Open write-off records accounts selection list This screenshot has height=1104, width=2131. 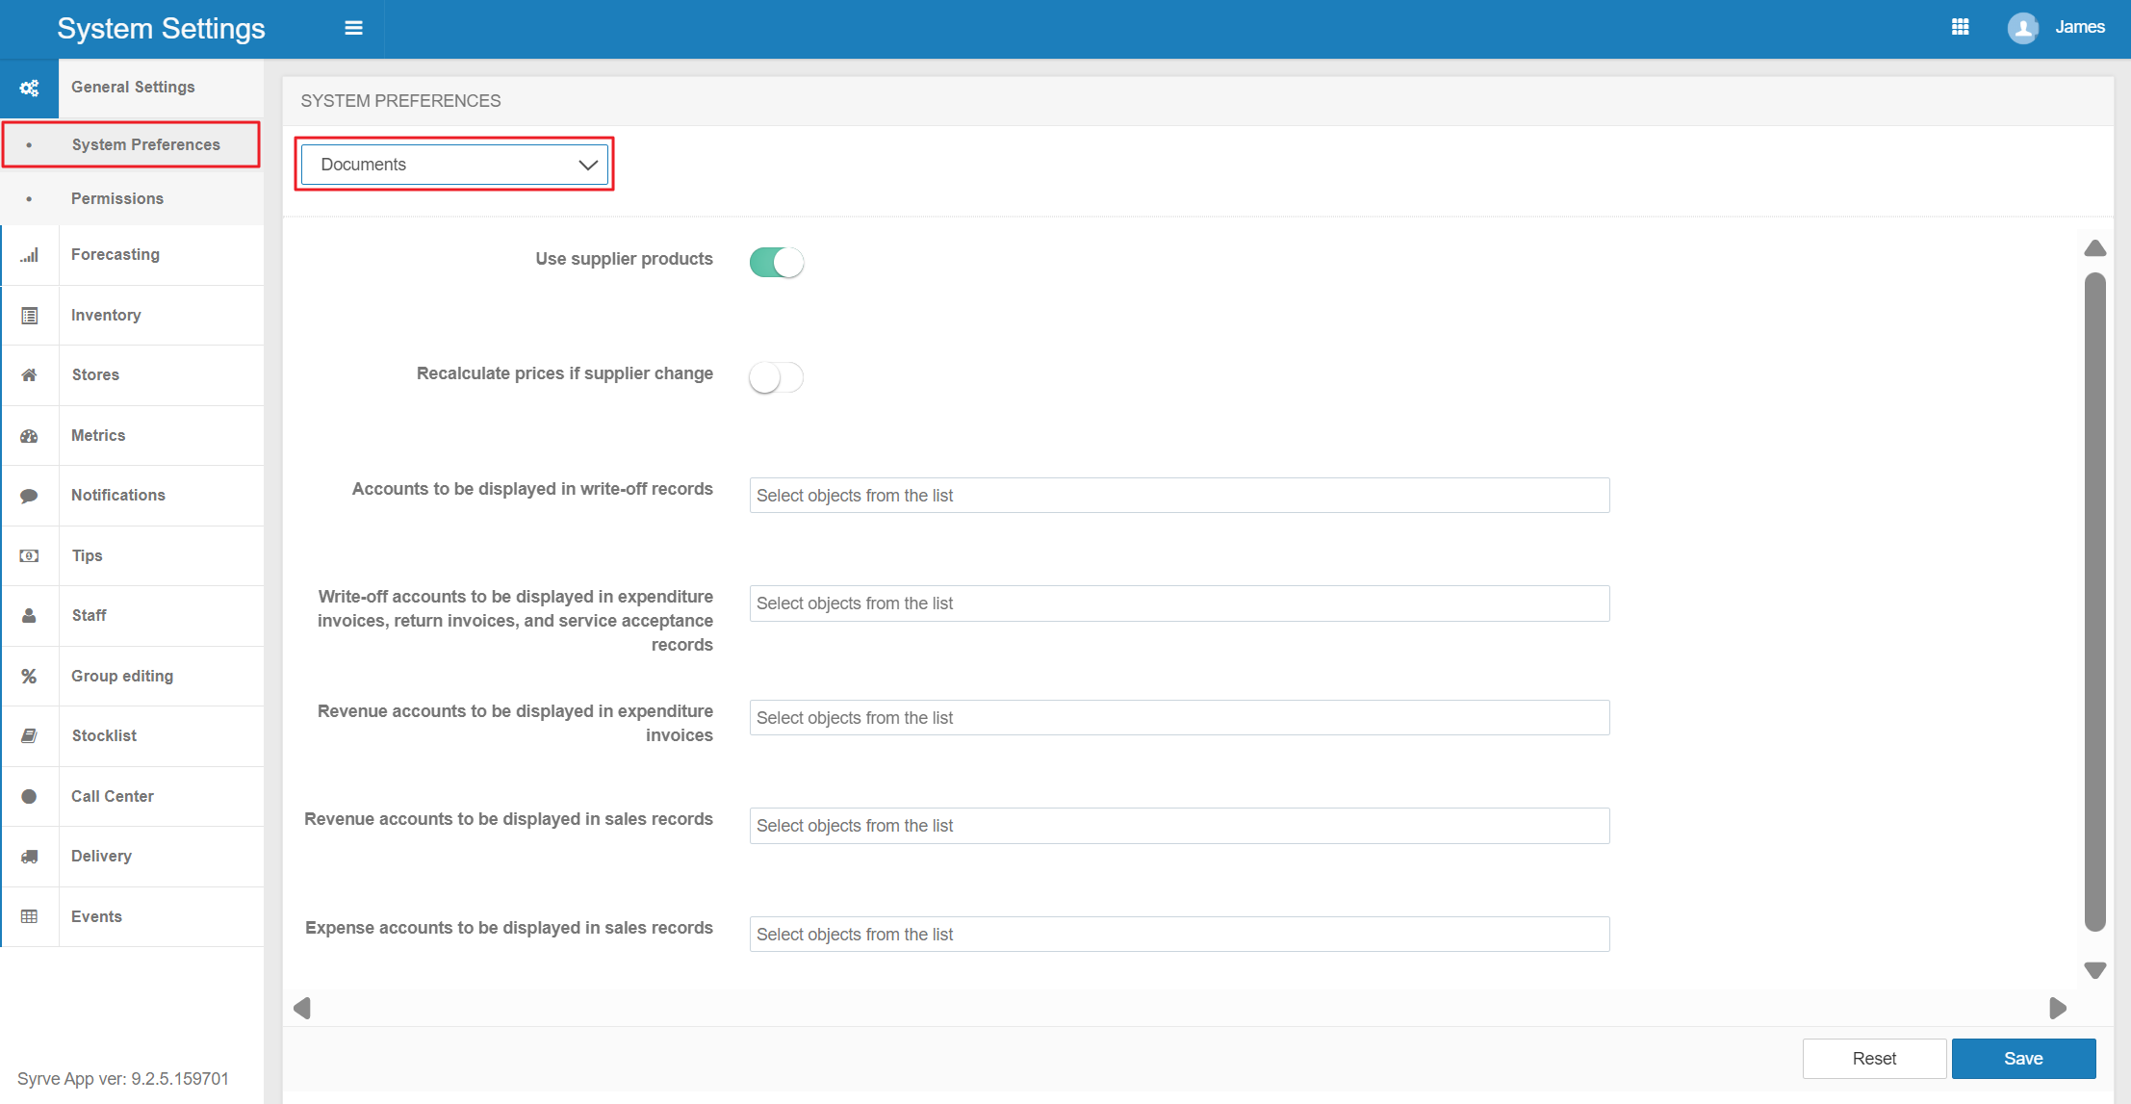pos(1179,496)
